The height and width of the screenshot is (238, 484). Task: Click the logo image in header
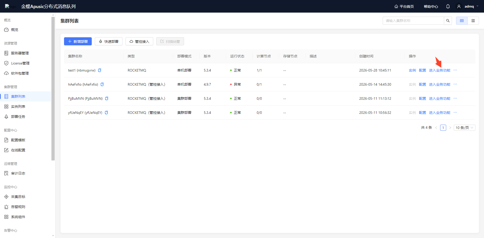tap(10, 7)
